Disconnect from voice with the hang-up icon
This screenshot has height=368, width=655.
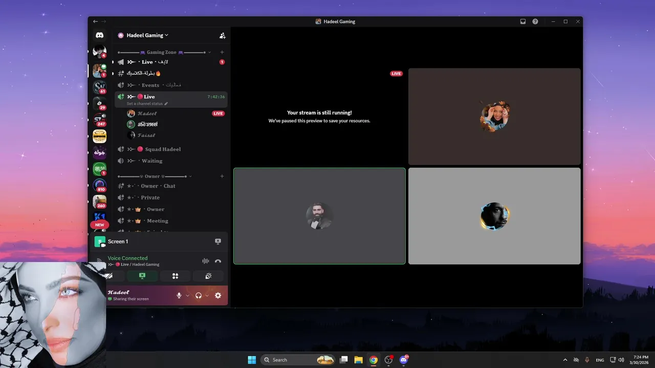[218, 261]
